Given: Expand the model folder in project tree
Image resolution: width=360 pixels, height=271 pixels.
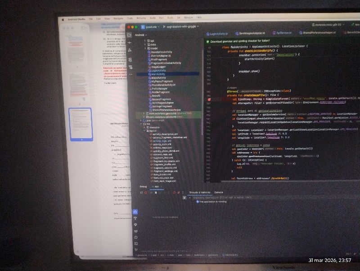Looking at the screenshot, I should 145,48.
